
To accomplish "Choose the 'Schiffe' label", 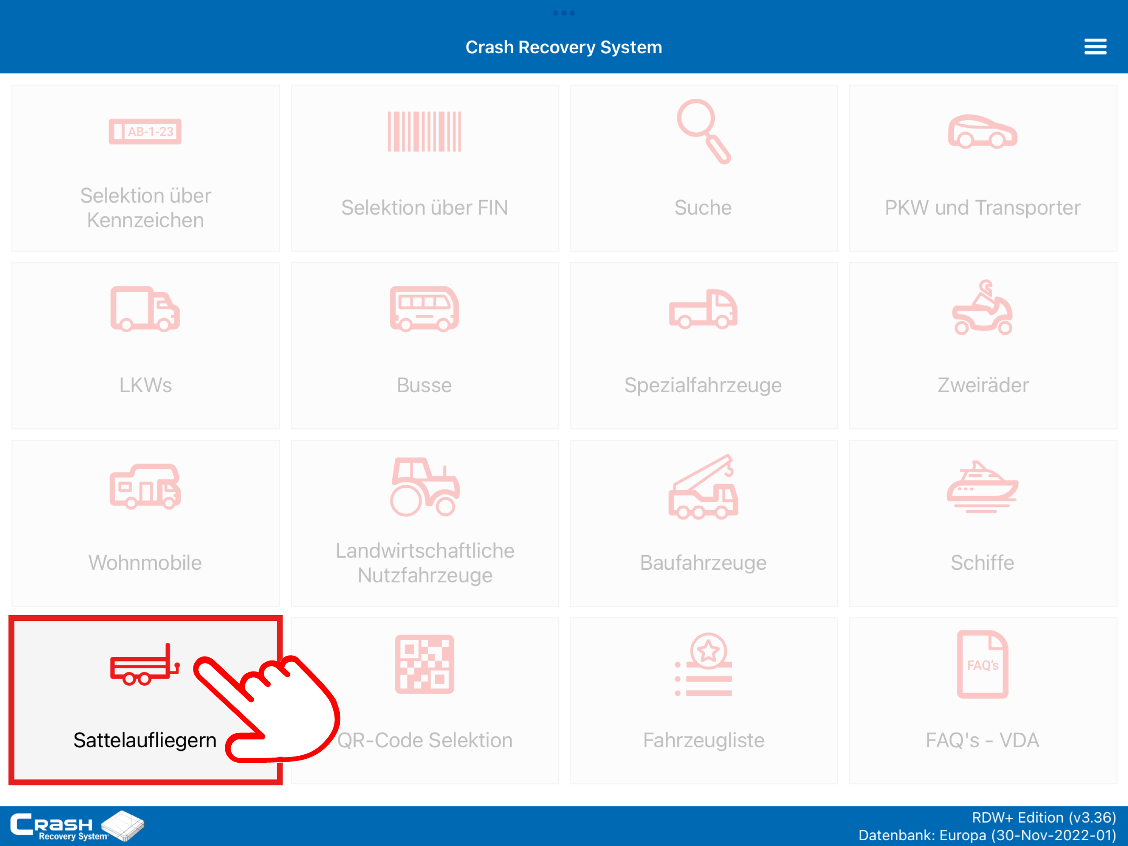I will (x=982, y=563).
